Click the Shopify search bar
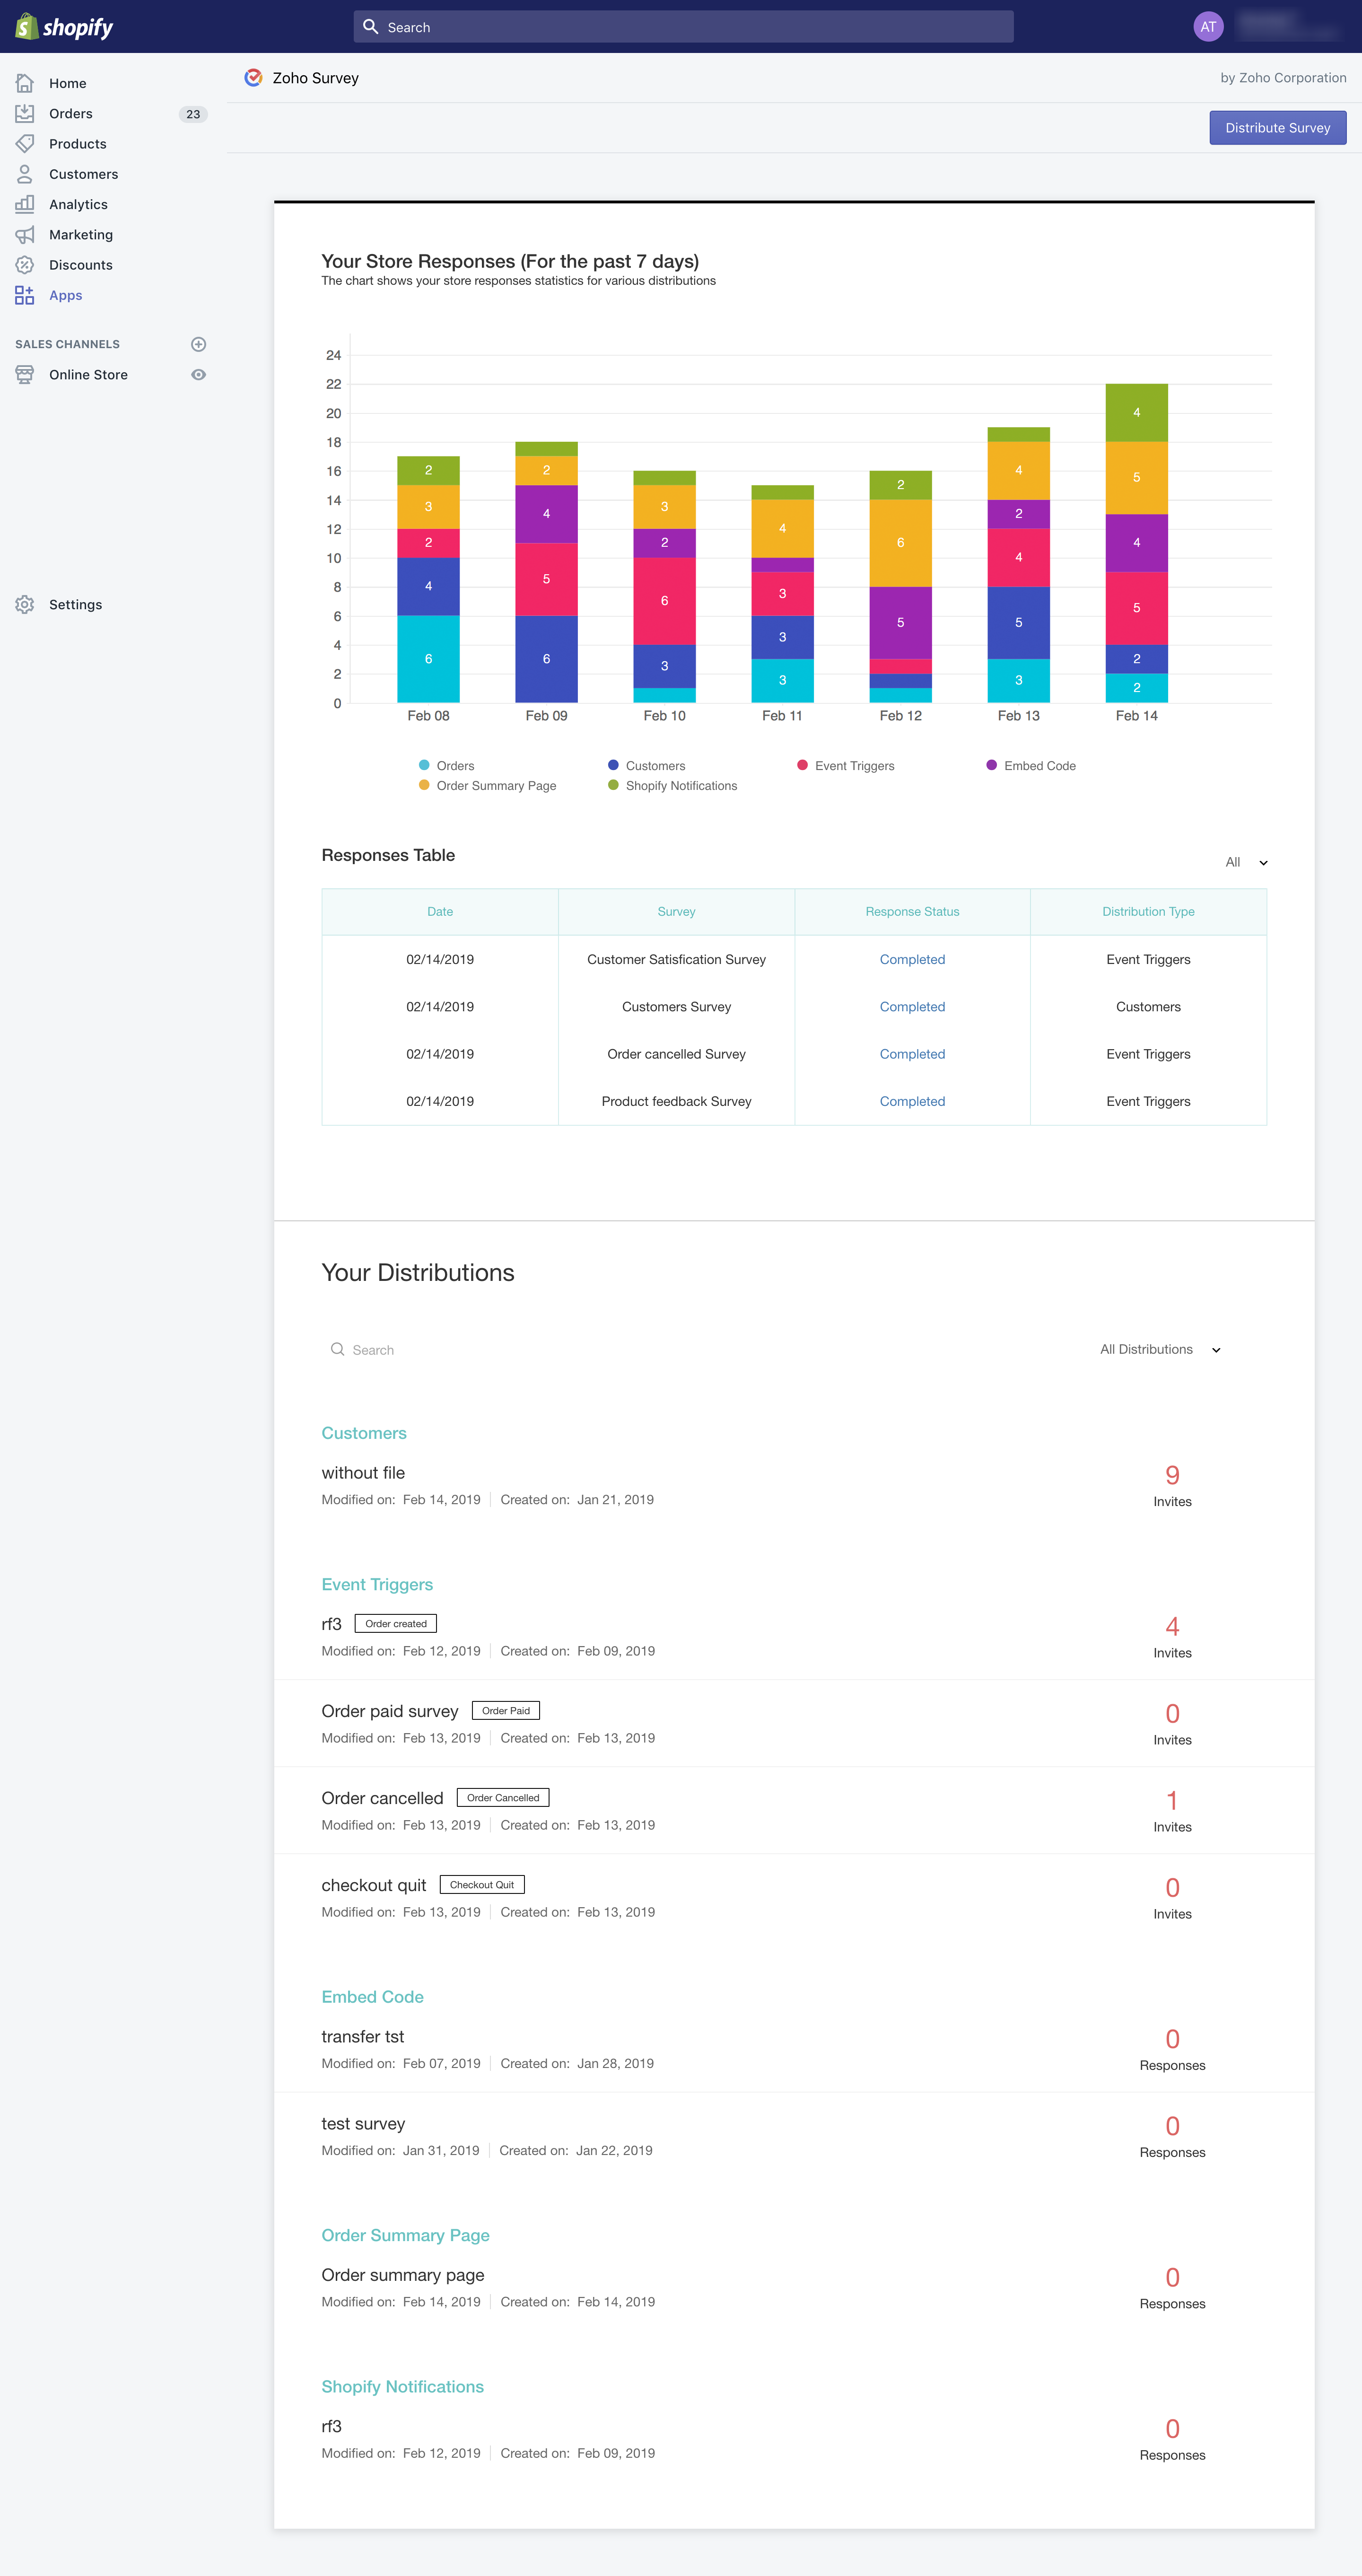 pos(681,27)
